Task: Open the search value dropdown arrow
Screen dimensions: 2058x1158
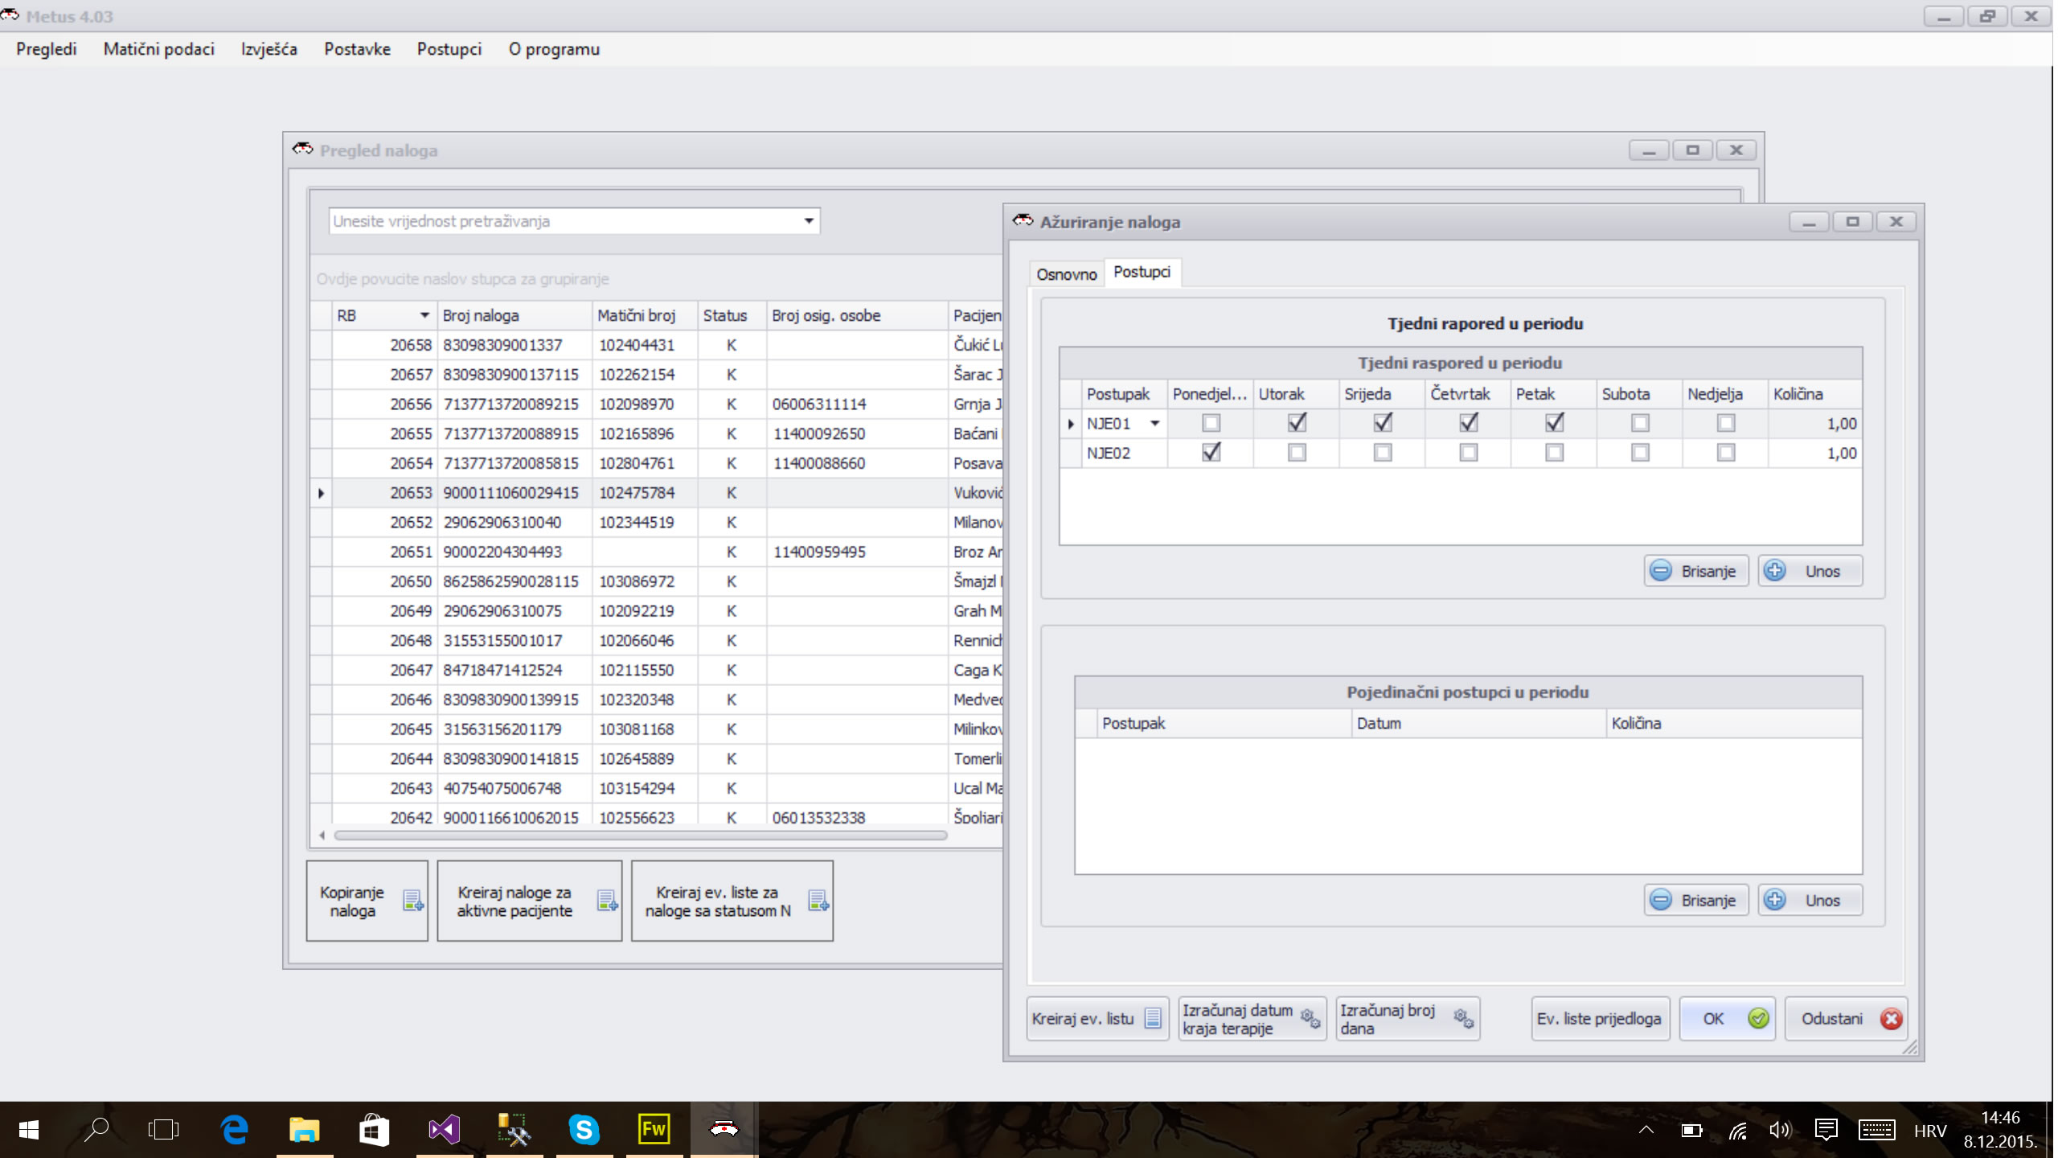Action: 809,221
